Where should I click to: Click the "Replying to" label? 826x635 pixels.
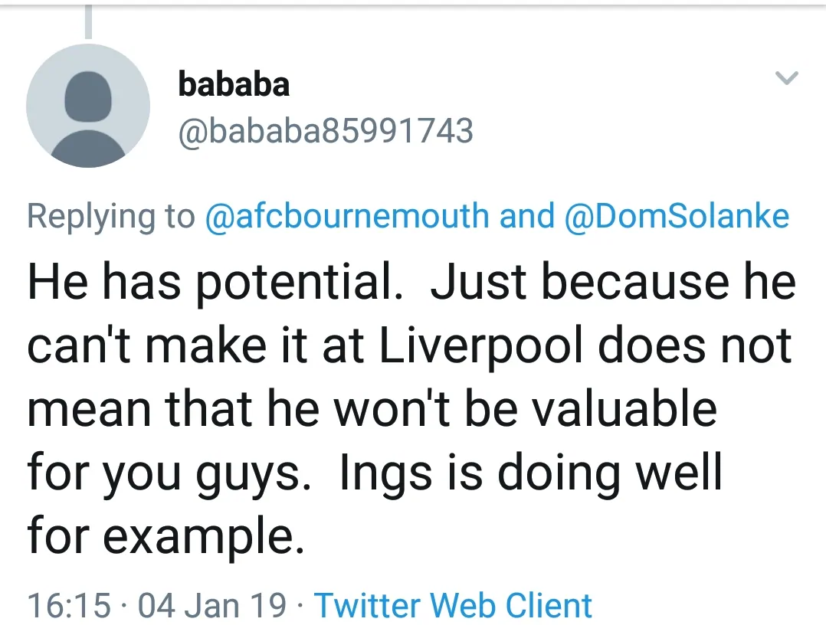[111, 216]
